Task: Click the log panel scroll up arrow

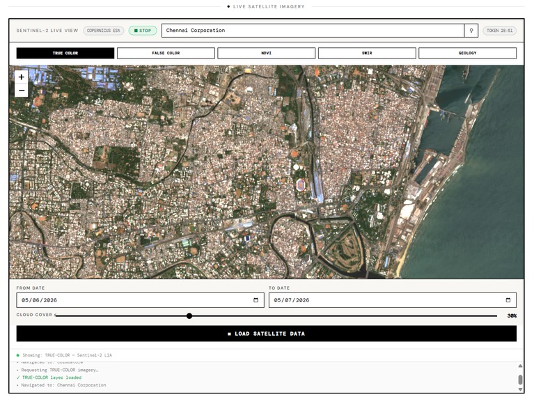Action: [520, 366]
